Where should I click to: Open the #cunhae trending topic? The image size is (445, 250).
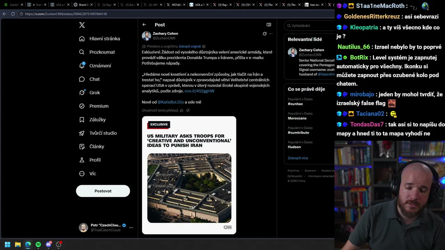click(295, 104)
